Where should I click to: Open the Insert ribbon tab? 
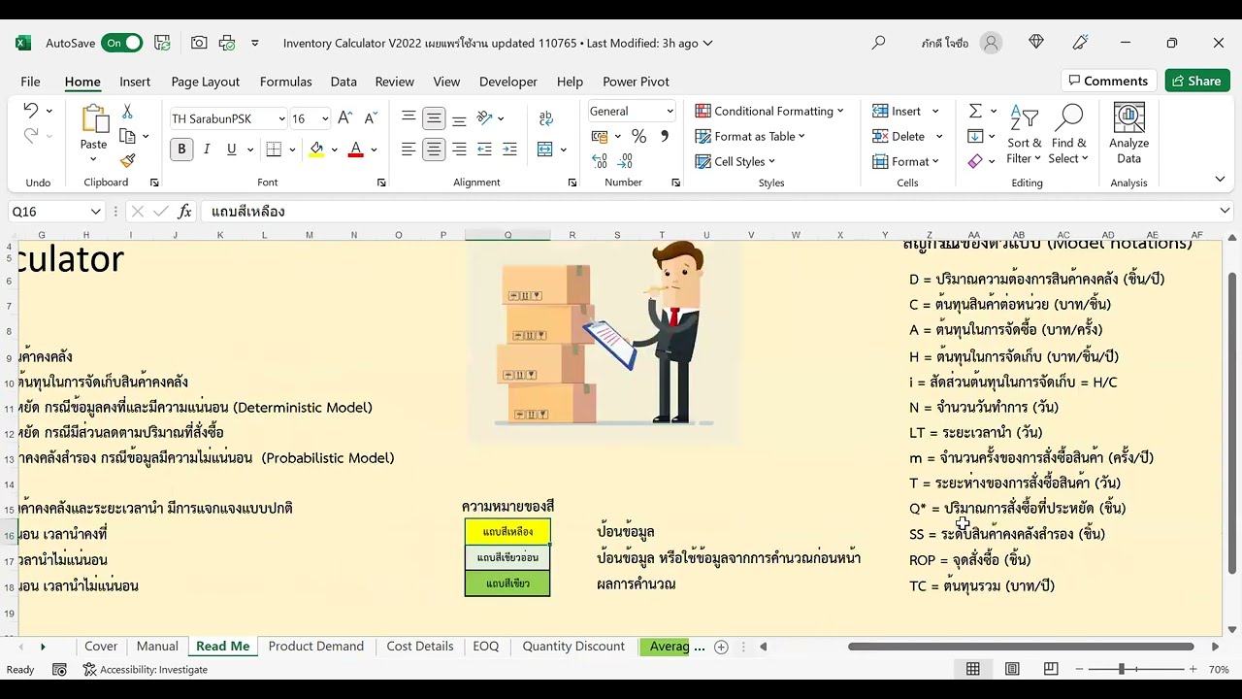(135, 82)
